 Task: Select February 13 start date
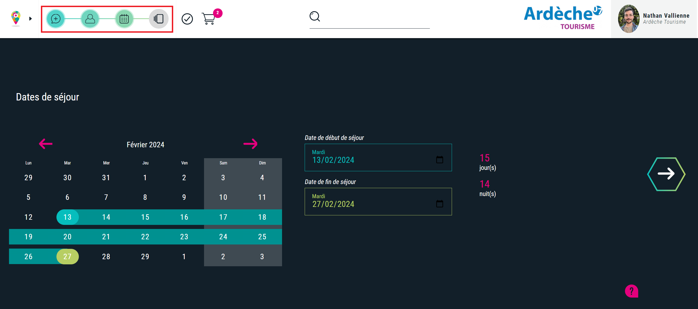click(67, 217)
